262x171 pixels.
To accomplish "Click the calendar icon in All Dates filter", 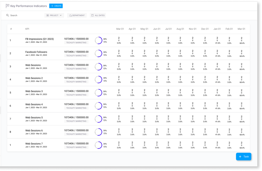I will pyautogui.click(x=92, y=15).
